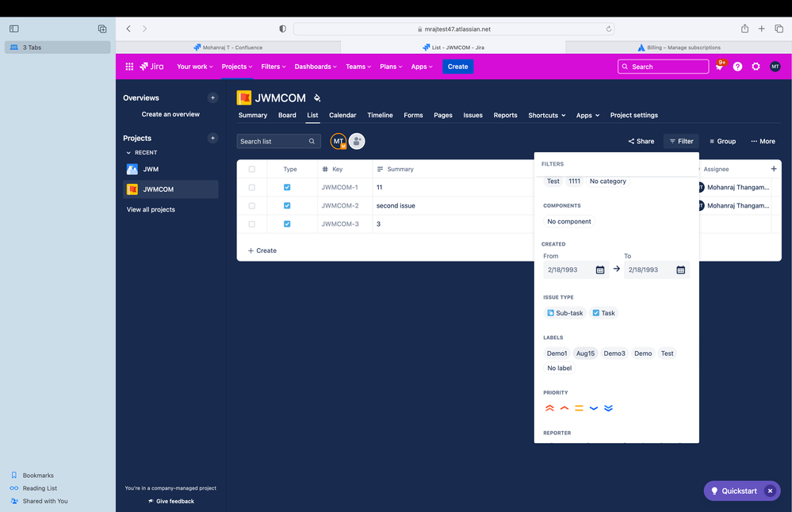The image size is (792, 512).
Task: Select the Lowest priority icon
Action: tap(608, 408)
